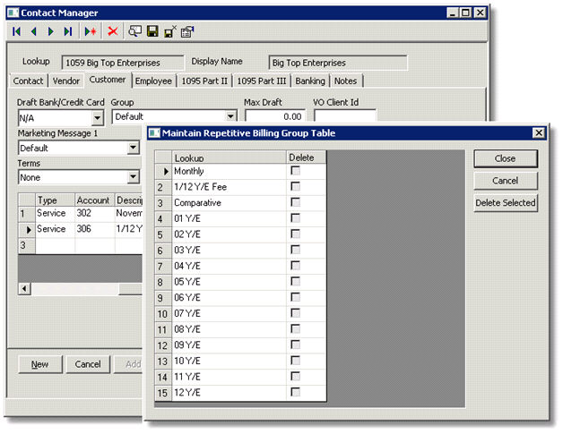Image resolution: width=563 pixels, height=434 pixels.
Task: Open the Marketing Message 1 dropdown
Action: (x=134, y=148)
